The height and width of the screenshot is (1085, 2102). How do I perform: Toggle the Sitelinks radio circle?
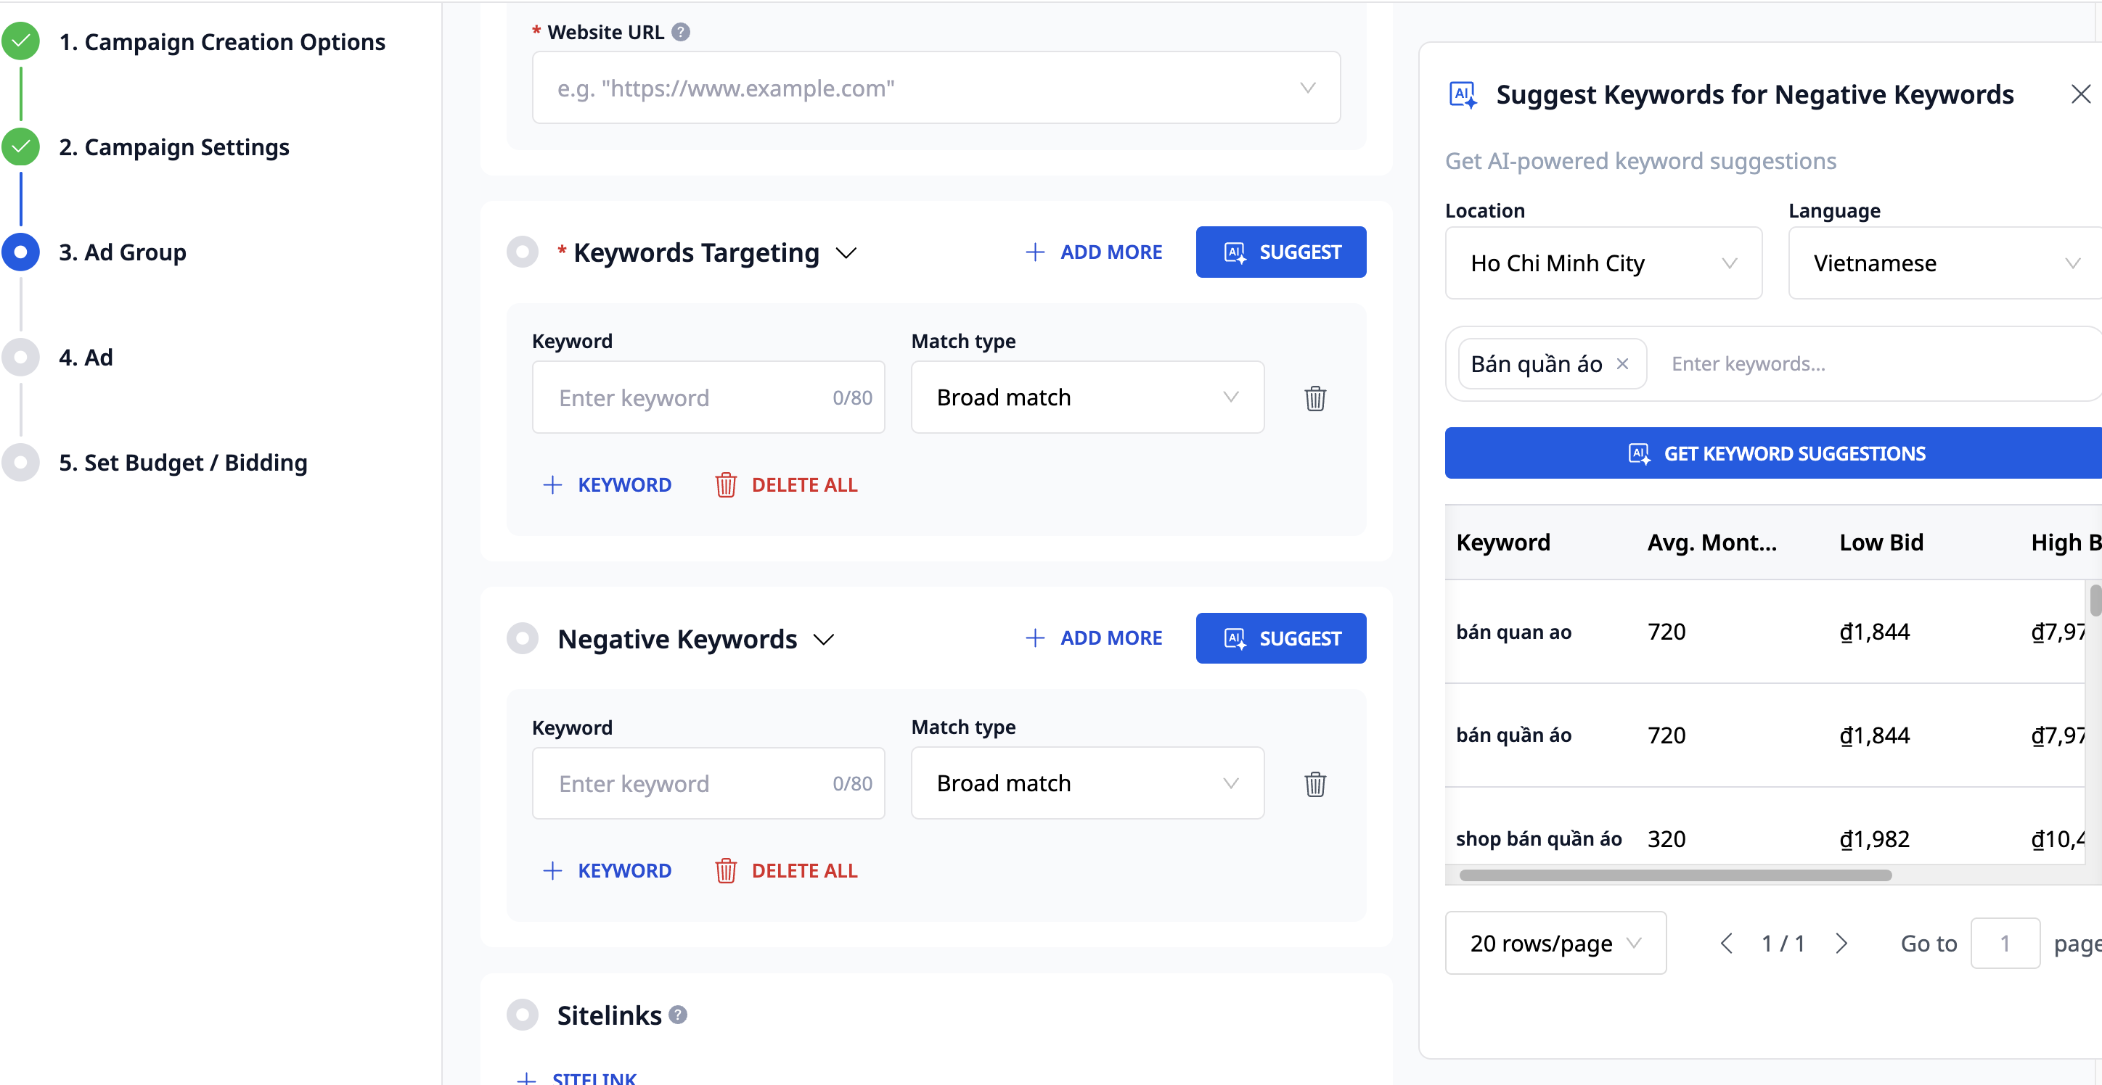[x=523, y=1015]
